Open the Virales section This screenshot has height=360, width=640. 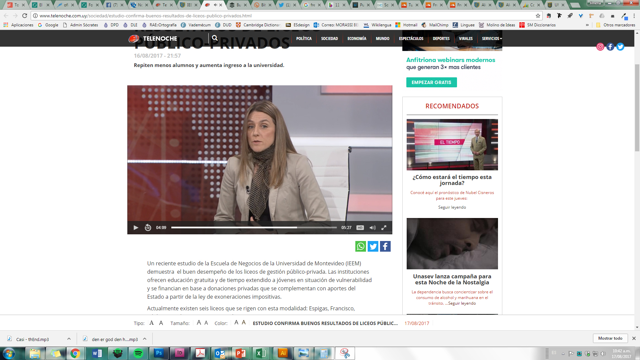tap(466, 39)
